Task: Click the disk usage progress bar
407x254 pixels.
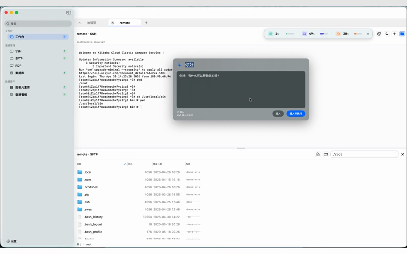Action: pyautogui.click(x=358, y=34)
